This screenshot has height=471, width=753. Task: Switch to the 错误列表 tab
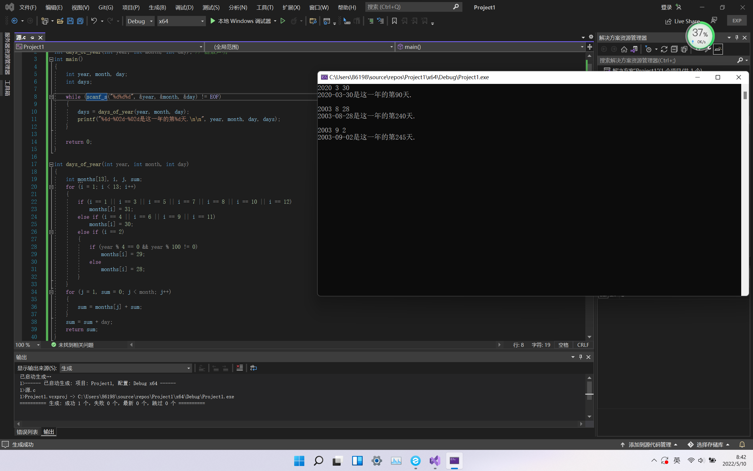(27, 432)
